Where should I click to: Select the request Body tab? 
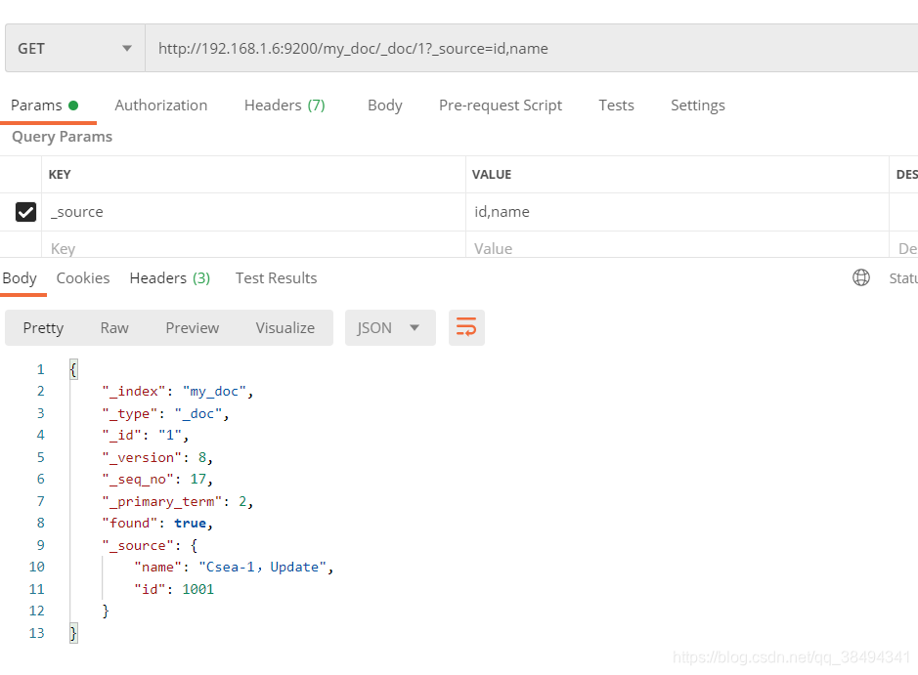click(384, 105)
